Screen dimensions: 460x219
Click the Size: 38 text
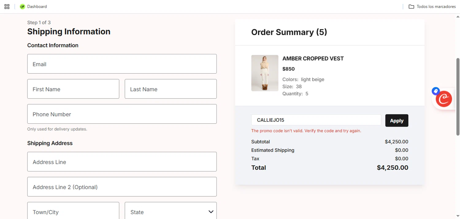292,86
